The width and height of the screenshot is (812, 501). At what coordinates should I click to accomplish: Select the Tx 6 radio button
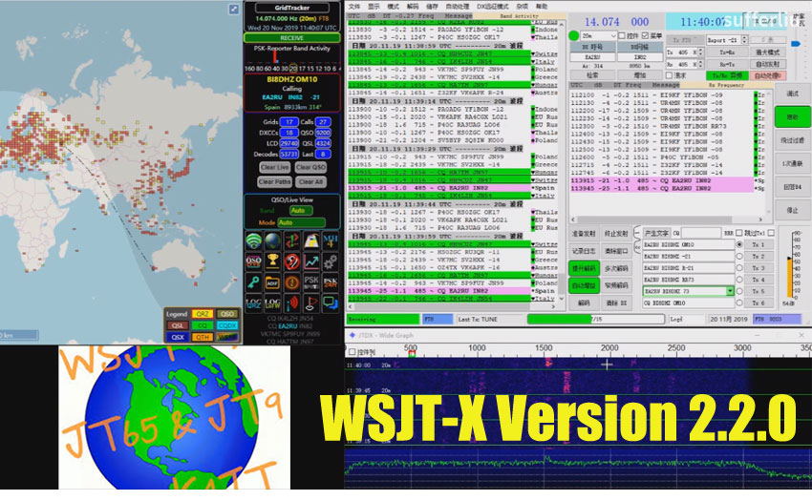pos(739,303)
